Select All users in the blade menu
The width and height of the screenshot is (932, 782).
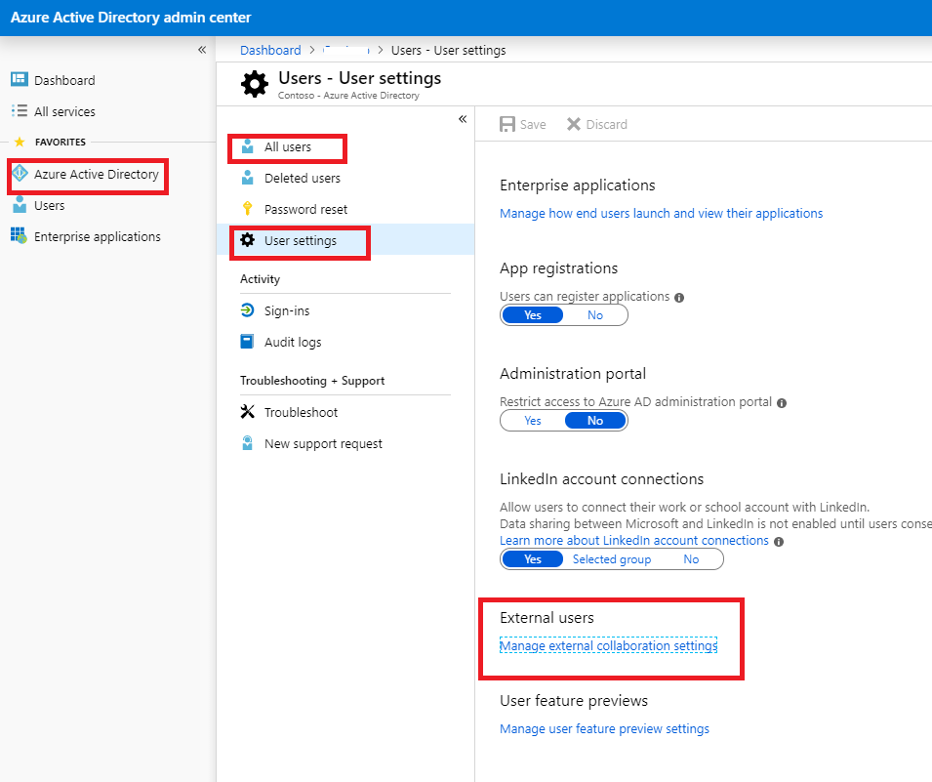(x=288, y=146)
